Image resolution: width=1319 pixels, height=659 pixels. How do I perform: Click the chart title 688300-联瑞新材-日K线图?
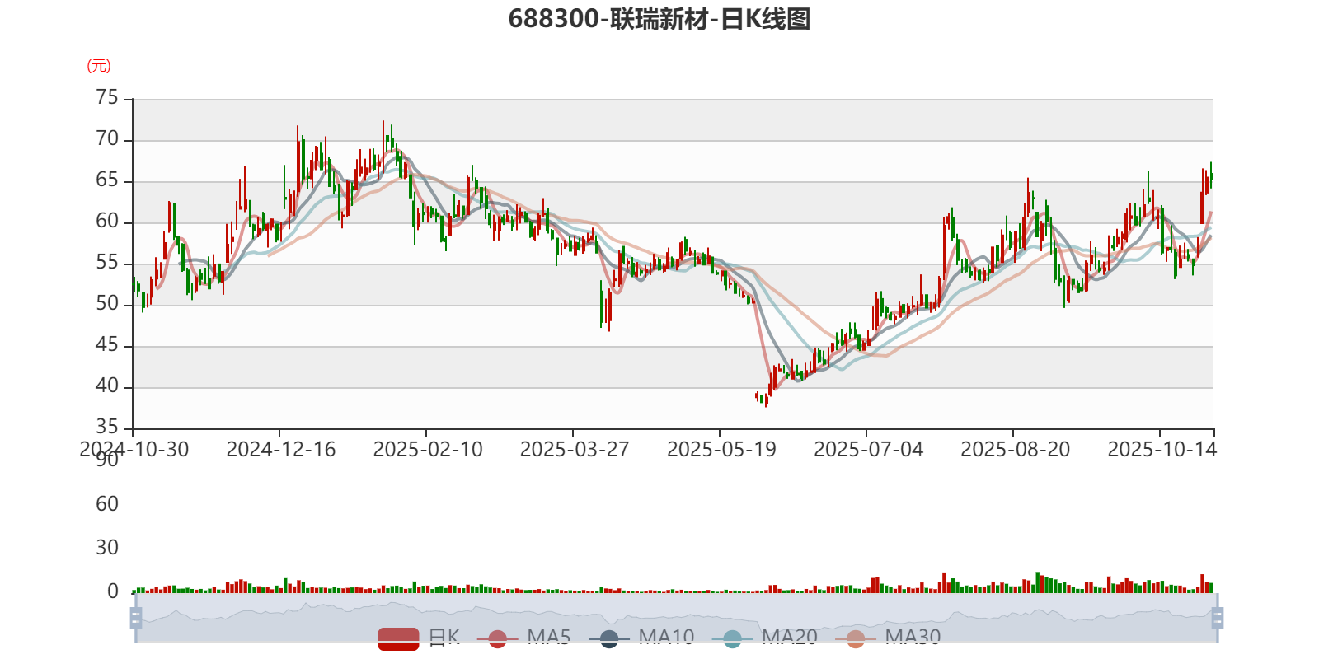(659, 19)
